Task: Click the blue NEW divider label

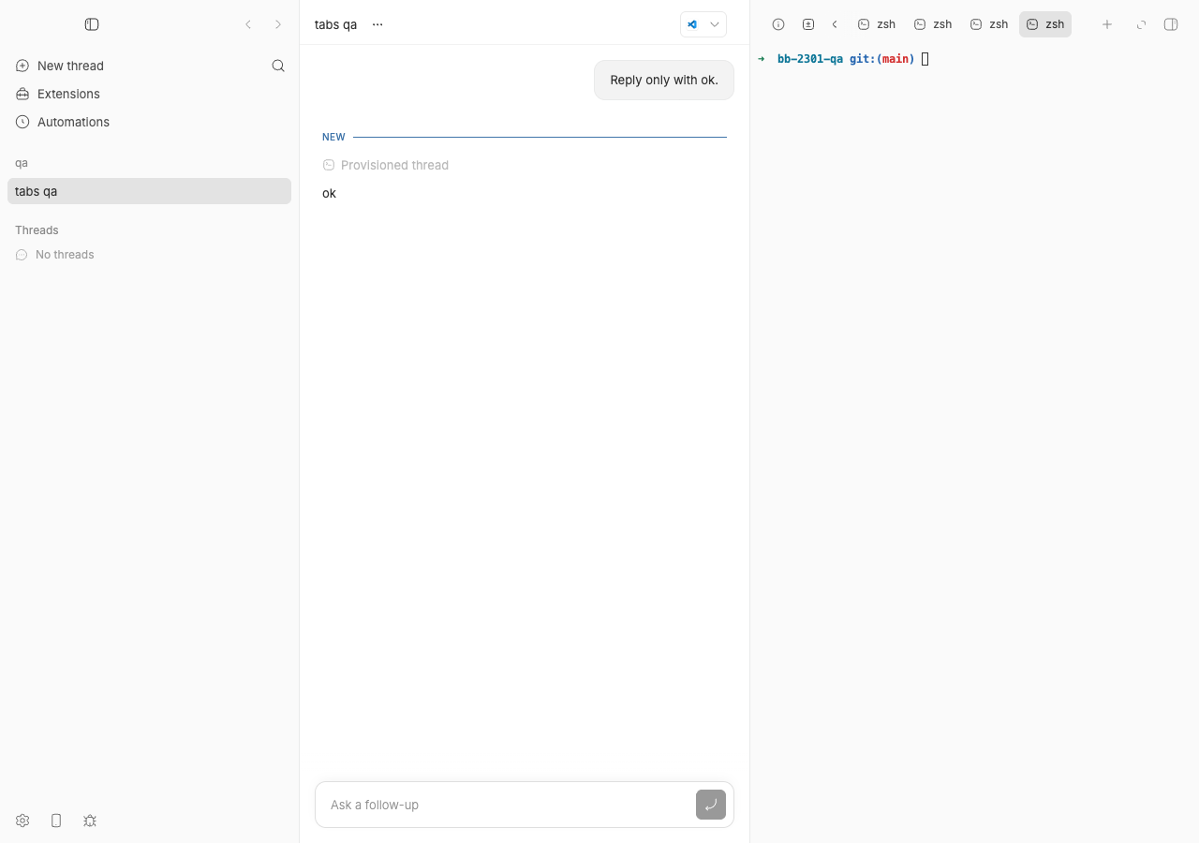Action: click(x=333, y=137)
